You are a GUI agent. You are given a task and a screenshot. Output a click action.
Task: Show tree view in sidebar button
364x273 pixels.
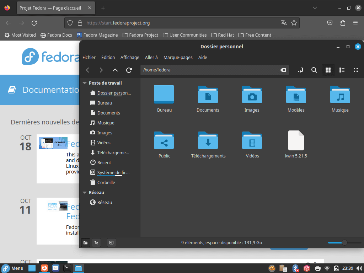tap(96, 242)
